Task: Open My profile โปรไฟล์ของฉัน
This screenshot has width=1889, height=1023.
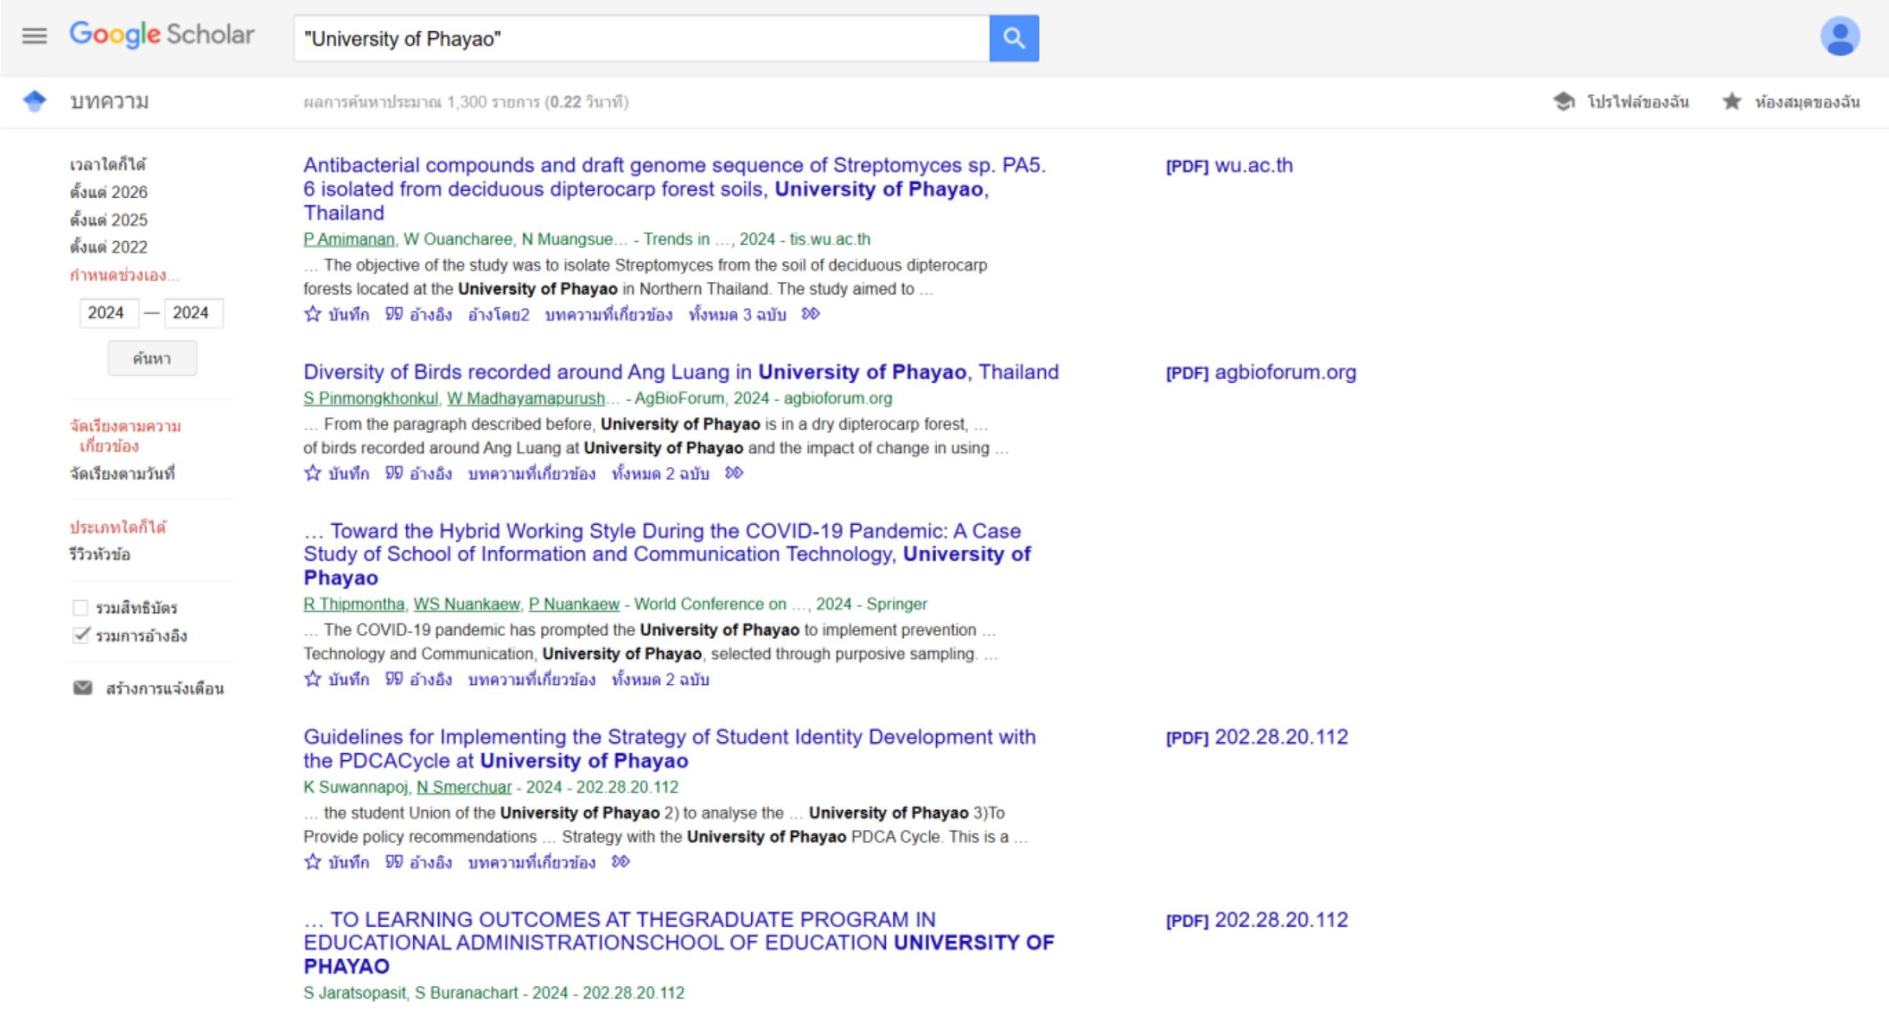Action: click(x=1638, y=101)
